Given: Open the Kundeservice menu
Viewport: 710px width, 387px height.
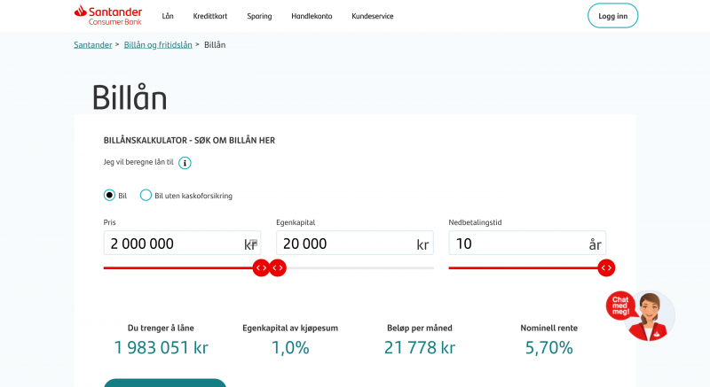Looking at the screenshot, I should coord(372,16).
